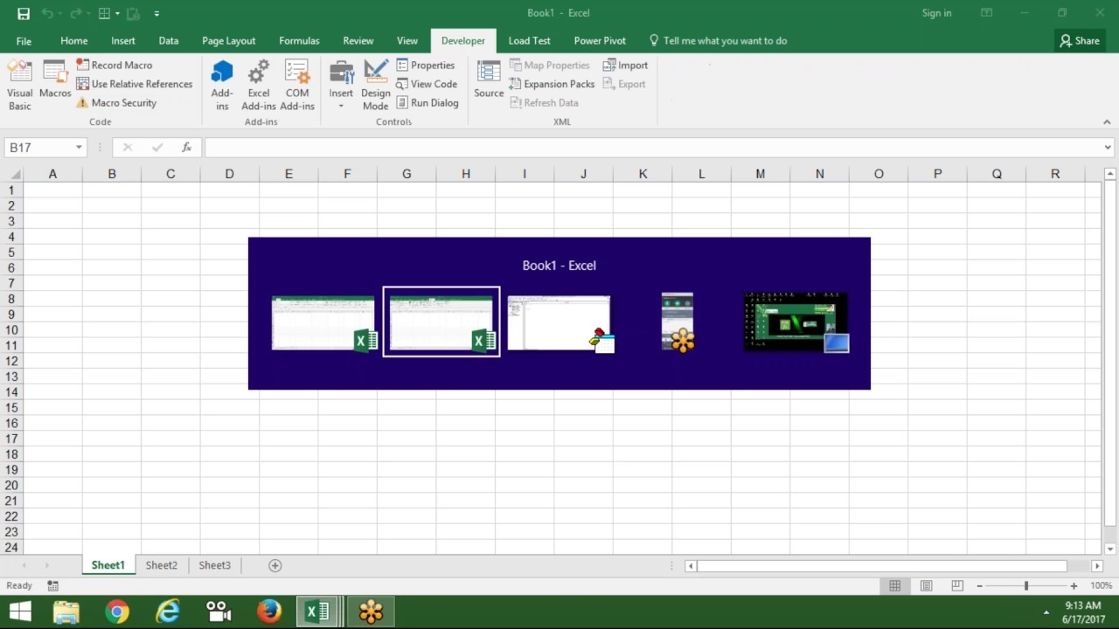Image resolution: width=1119 pixels, height=629 pixels.
Task: Open COM Add-ins dialog
Action: click(297, 86)
